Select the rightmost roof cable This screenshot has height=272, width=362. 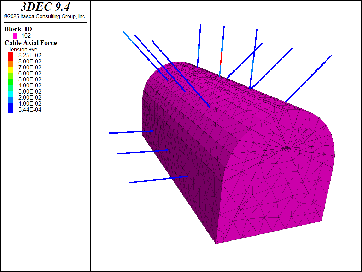click(309, 78)
